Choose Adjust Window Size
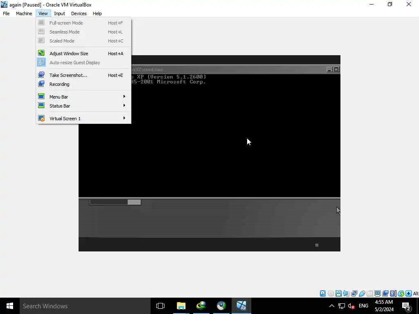Screen dimensions: 419x314 pyautogui.click(x=83, y=54)
